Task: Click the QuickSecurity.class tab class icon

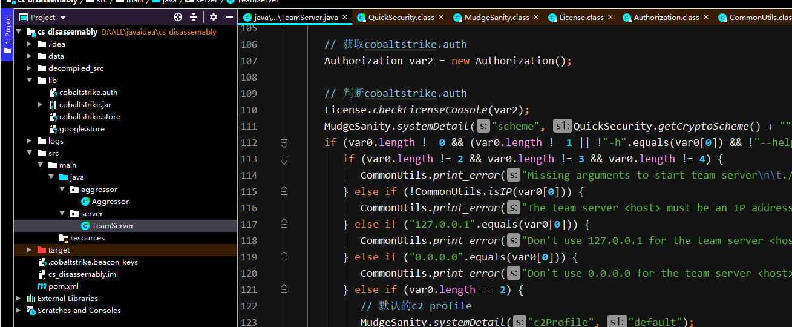Action: click(x=362, y=18)
